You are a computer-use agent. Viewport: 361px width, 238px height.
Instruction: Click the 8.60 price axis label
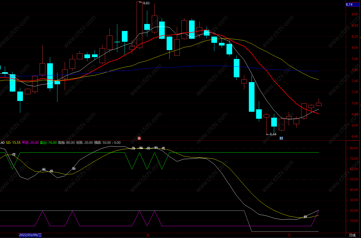click(355, 14)
